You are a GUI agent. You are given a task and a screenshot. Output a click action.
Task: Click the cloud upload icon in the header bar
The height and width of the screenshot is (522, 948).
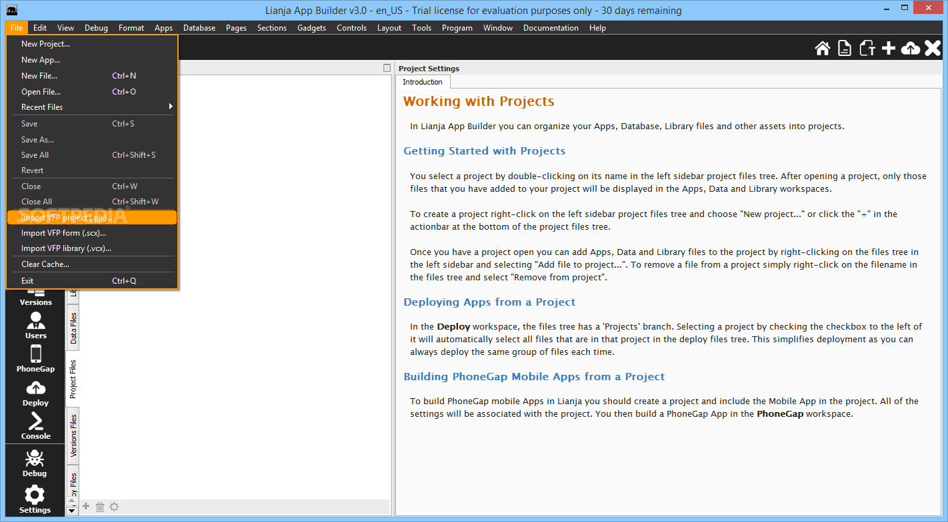pos(911,48)
